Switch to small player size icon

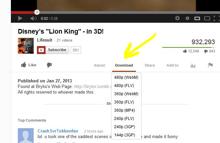click(x=197, y=18)
